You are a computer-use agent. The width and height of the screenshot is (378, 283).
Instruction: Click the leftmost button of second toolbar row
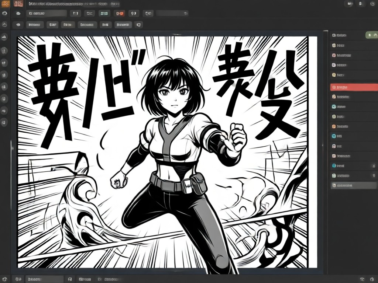[18, 25]
